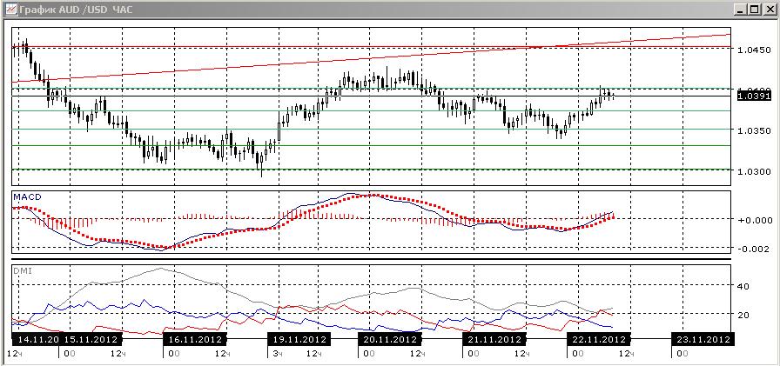Click the MACD indicator label
The height and width of the screenshot is (366, 780).
pyautogui.click(x=27, y=196)
